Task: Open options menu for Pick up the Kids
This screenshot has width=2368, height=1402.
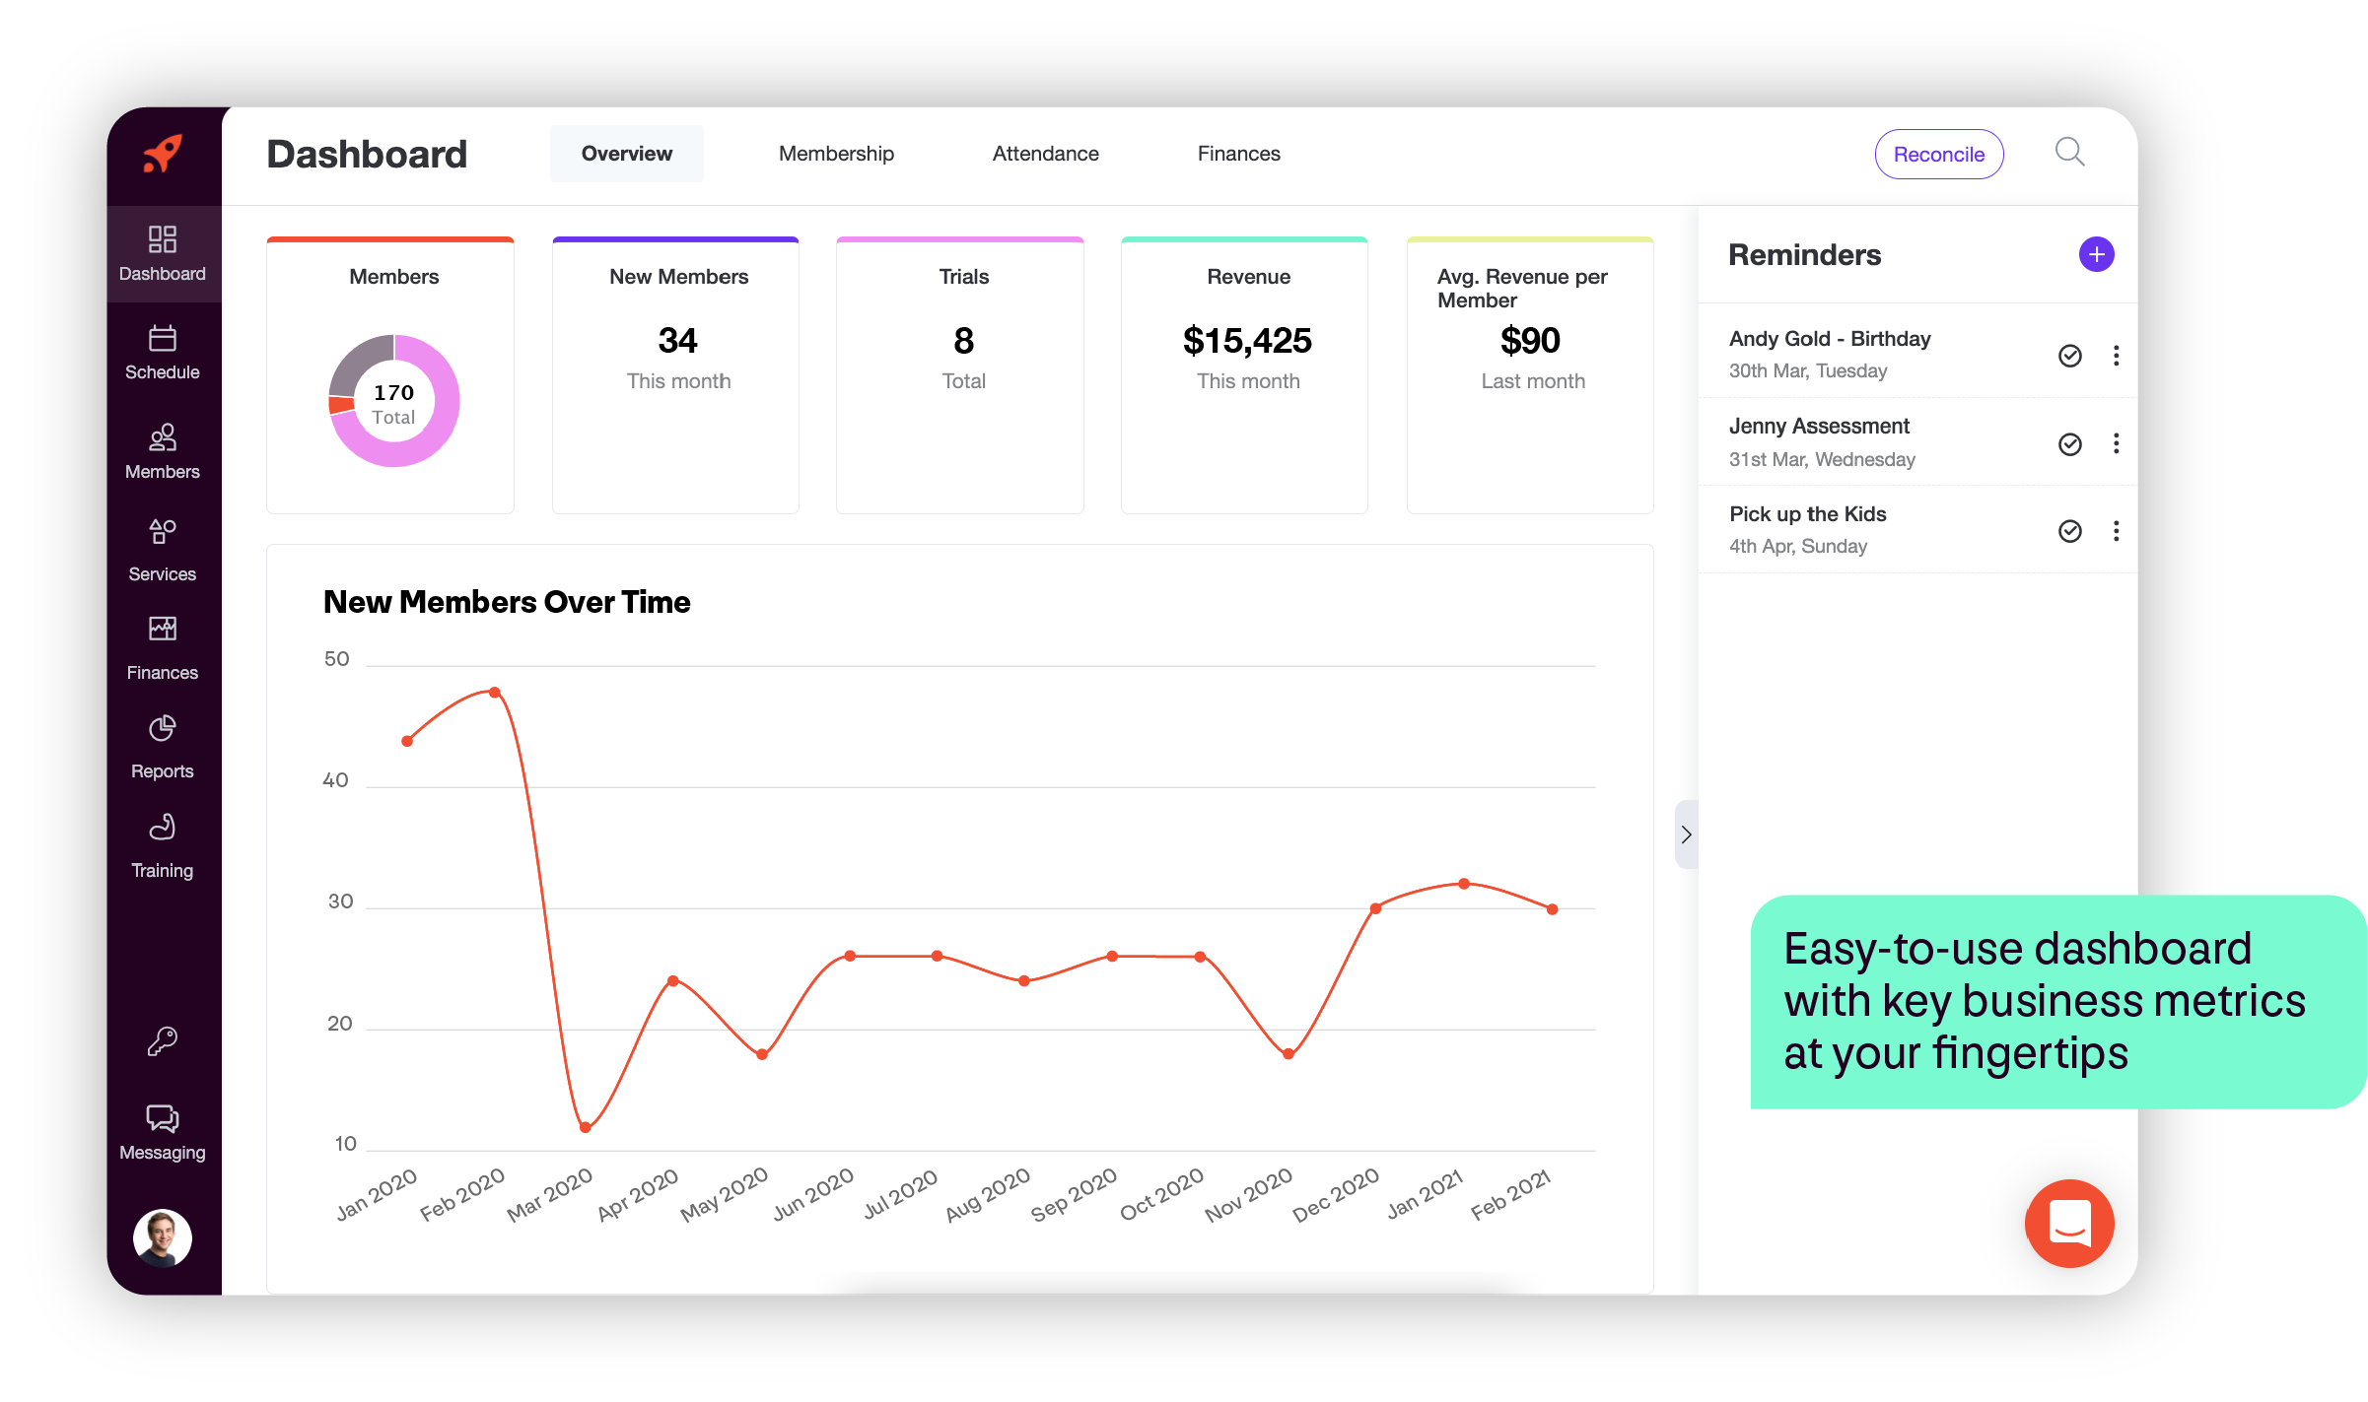Action: click(2116, 531)
